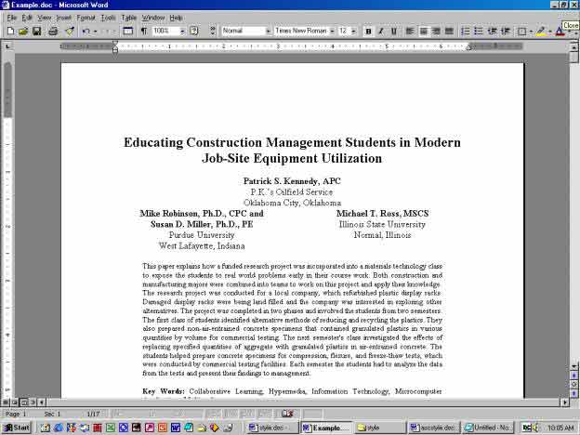Image resolution: width=580 pixels, height=435 pixels.
Task: Click the Outline View button
Action: pyautogui.click(x=33, y=402)
